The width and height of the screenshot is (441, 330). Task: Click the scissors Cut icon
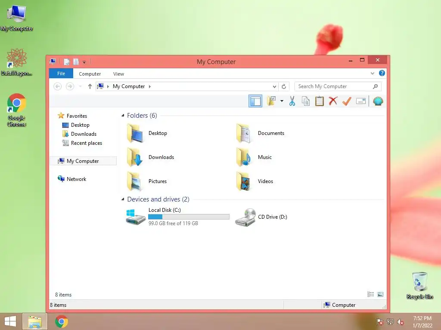[x=292, y=101]
